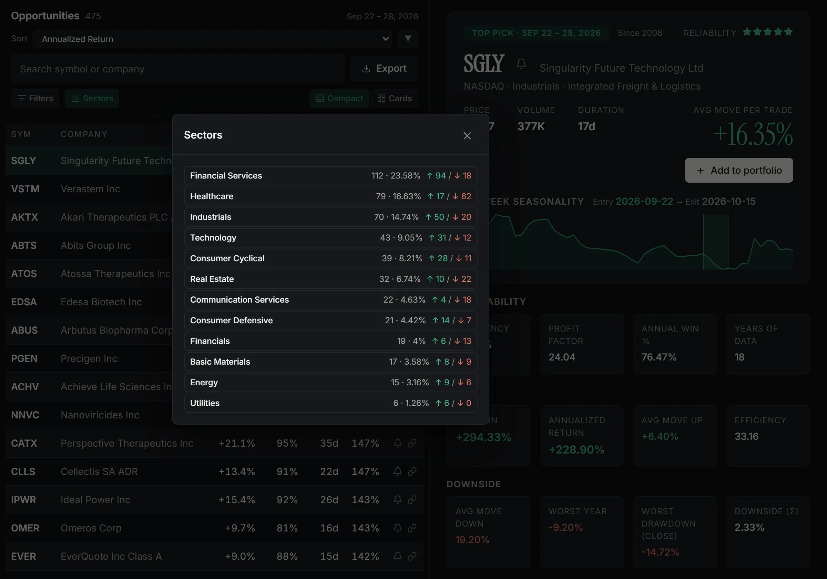Click Perspective Therapeutics Inc company name
Screen dimensions: 827x579
point(127,443)
